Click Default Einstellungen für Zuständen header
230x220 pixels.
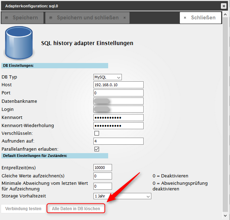coord(55,156)
